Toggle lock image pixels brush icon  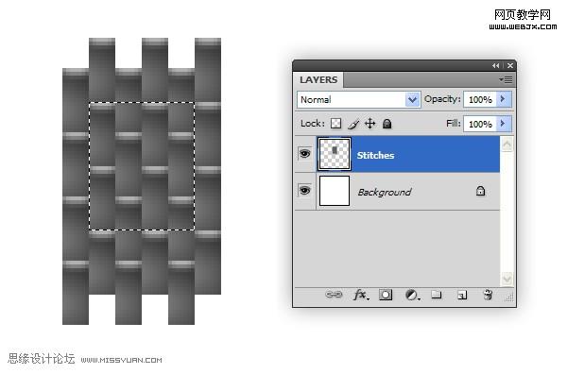tap(353, 124)
